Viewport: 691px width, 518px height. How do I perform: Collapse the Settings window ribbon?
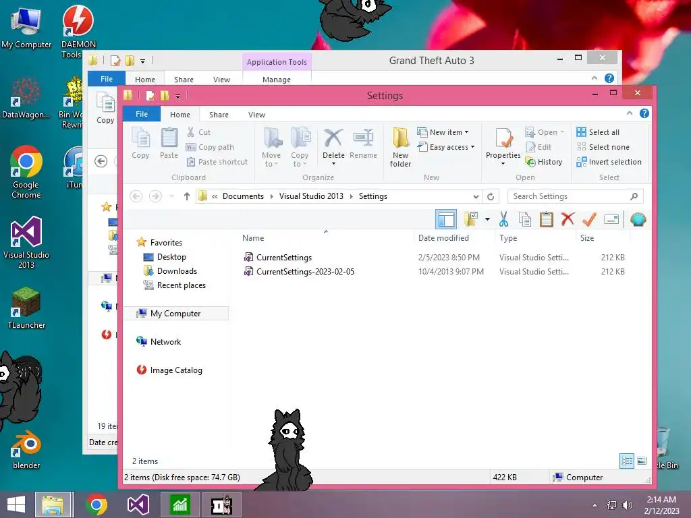(630, 113)
